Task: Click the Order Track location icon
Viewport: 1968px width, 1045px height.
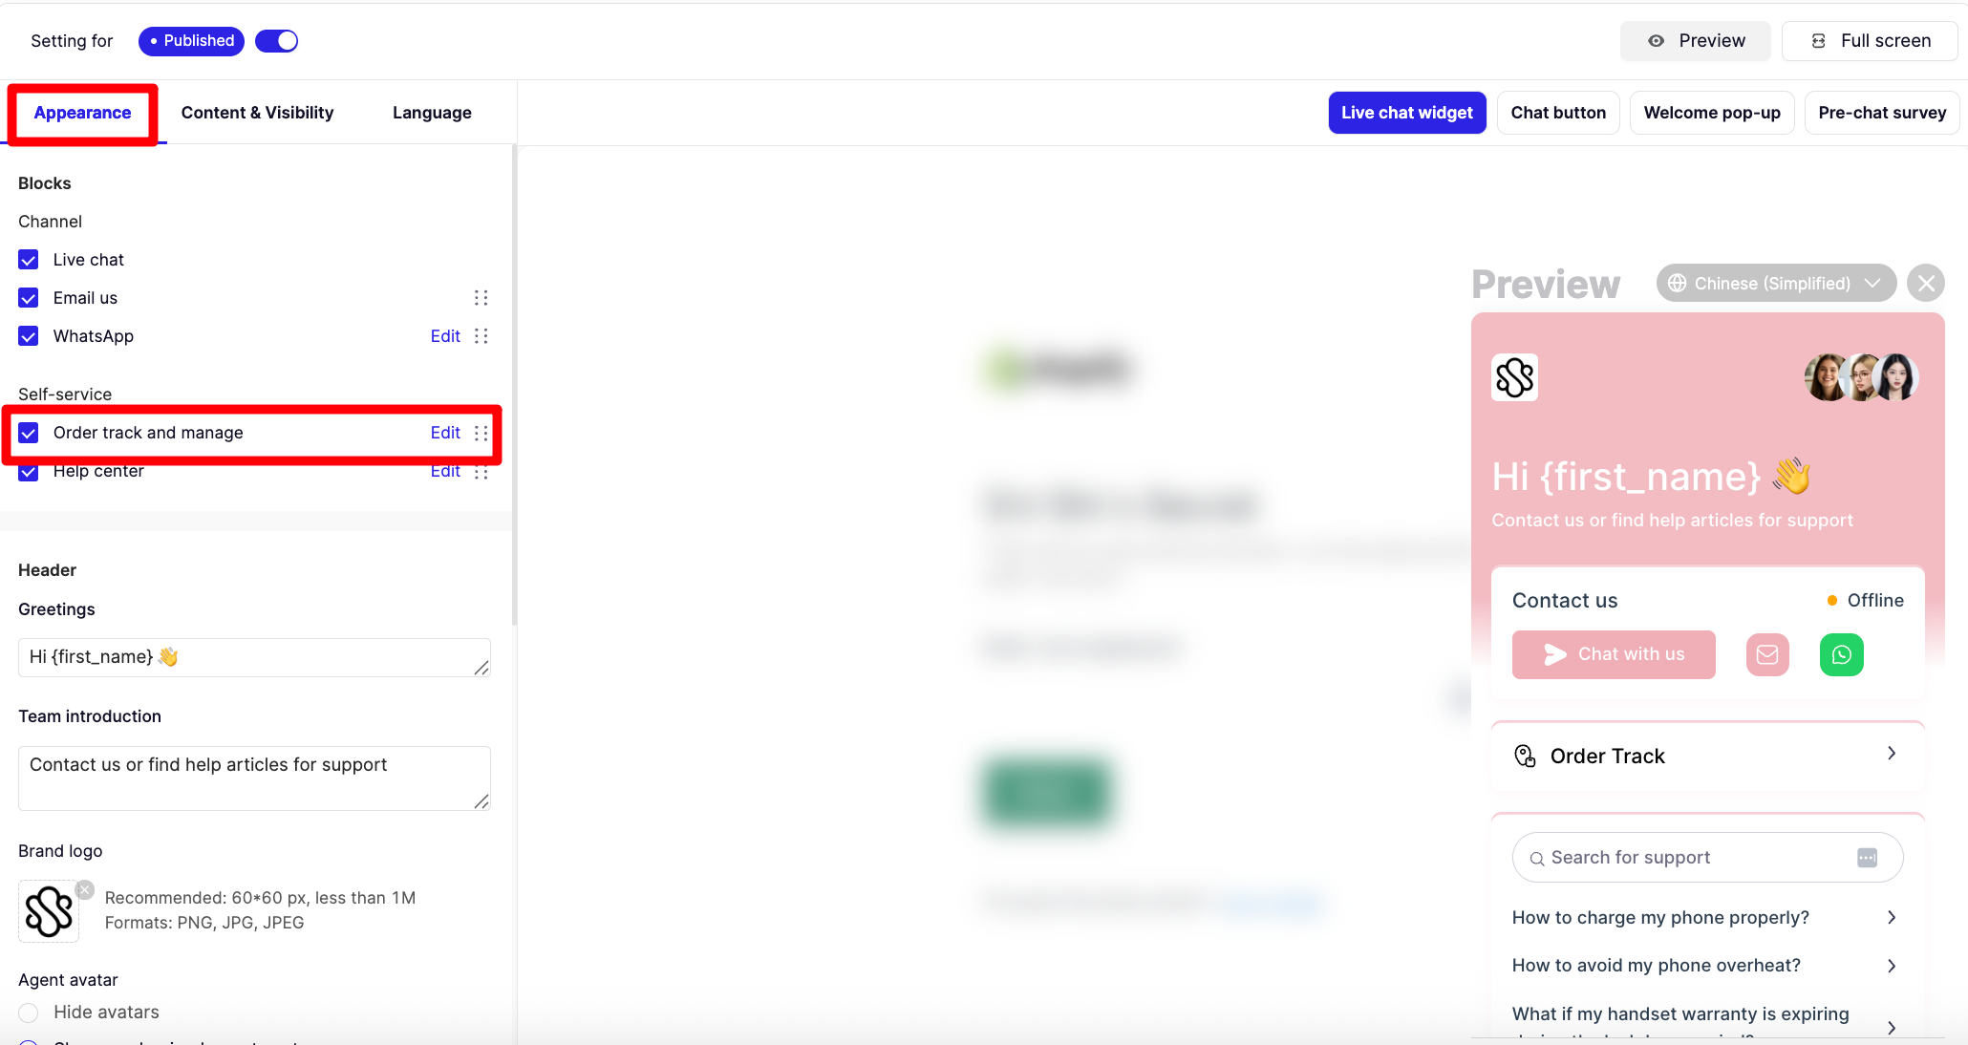Action: [1525, 757]
